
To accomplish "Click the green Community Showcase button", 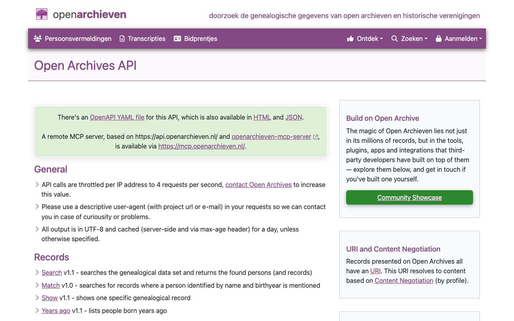I will 410,197.
